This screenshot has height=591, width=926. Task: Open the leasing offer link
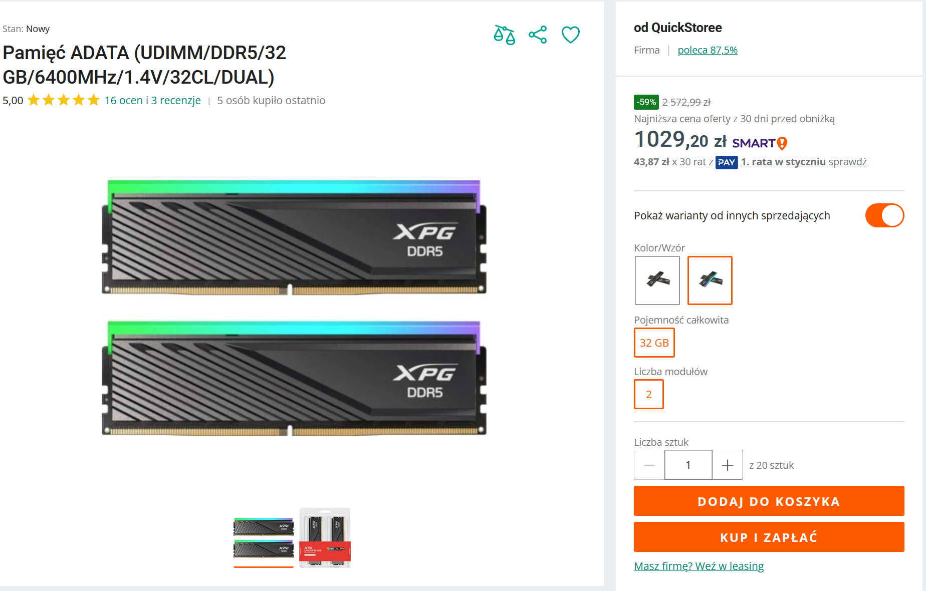699,566
